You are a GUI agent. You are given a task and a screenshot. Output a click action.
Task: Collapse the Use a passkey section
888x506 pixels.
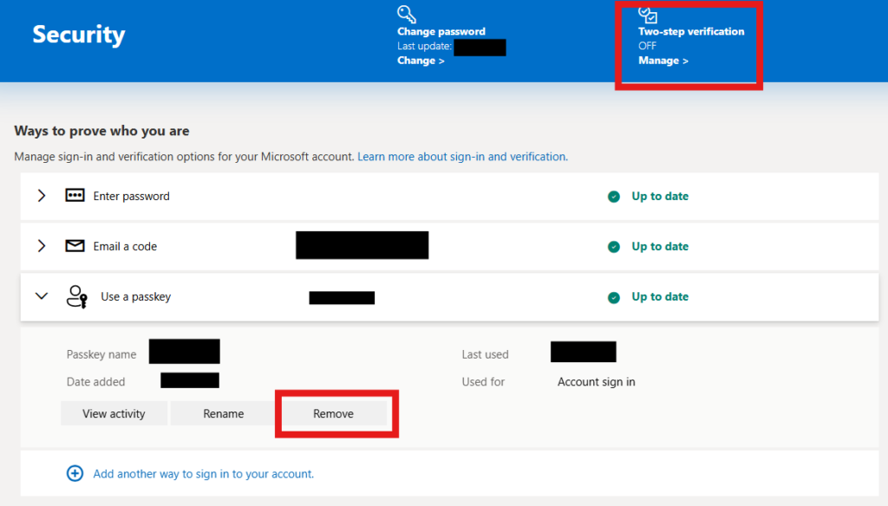tap(41, 296)
